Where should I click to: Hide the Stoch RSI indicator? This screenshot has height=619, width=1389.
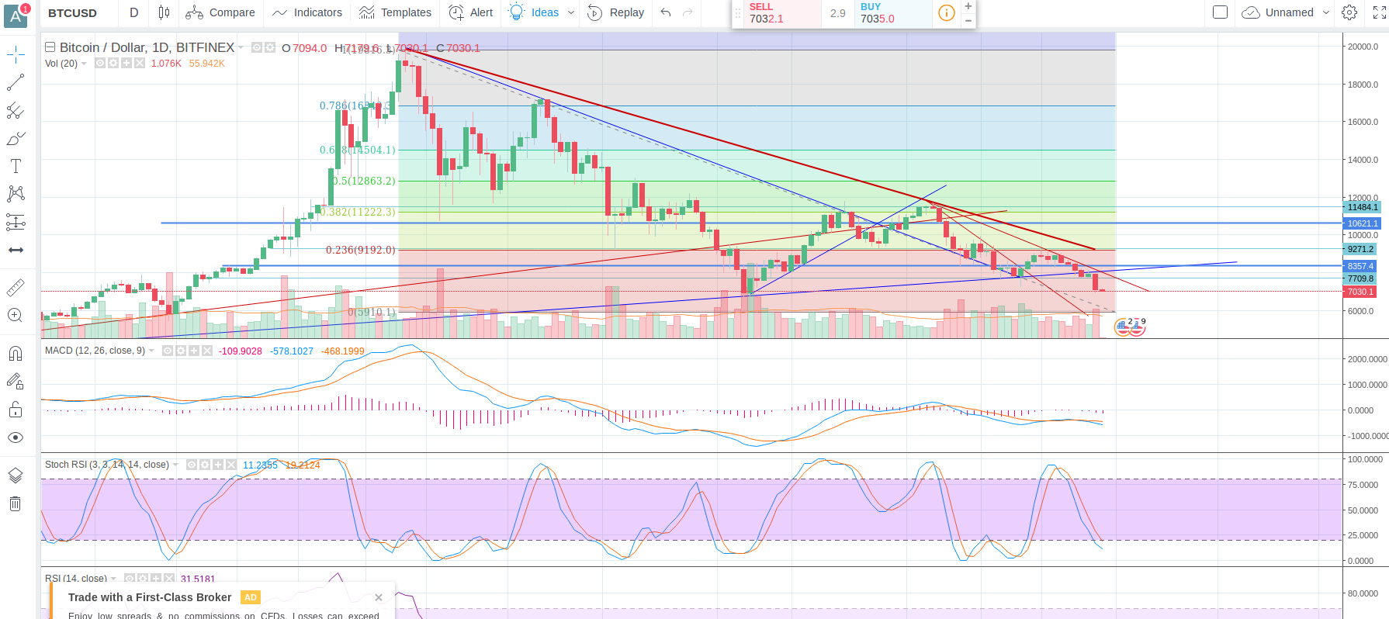(x=192, y=465)
